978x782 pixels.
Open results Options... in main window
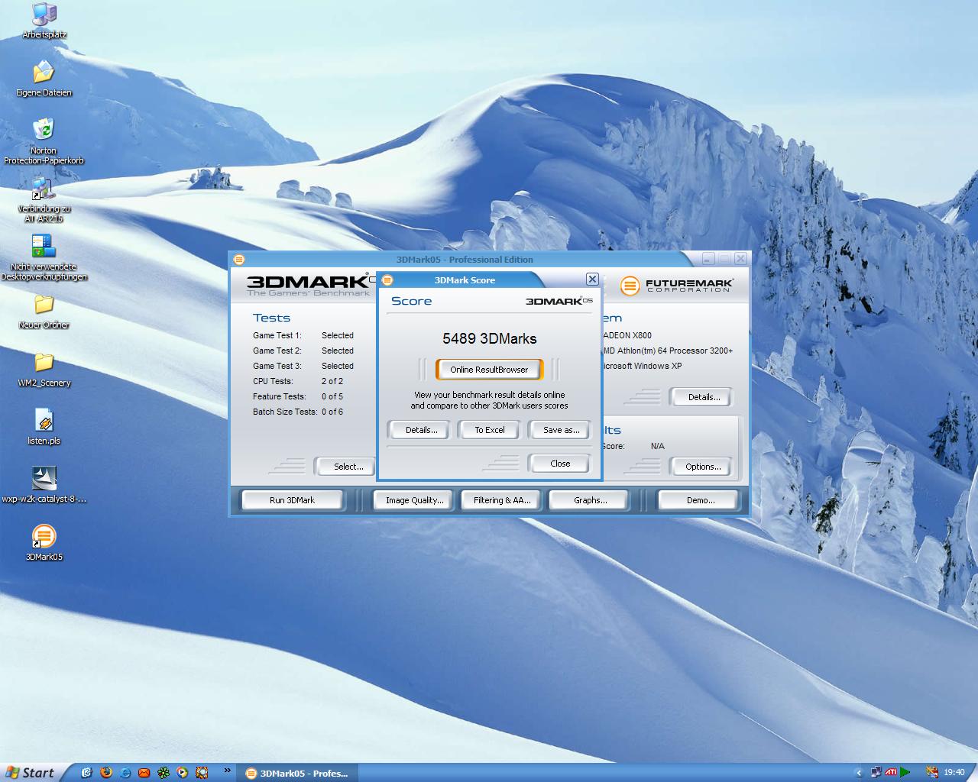tap(703, 467)
